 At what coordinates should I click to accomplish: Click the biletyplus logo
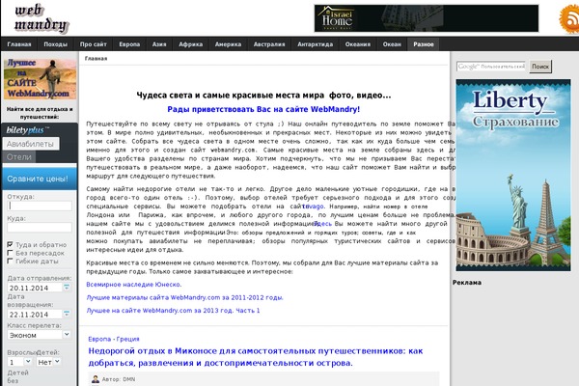(27, 130)
